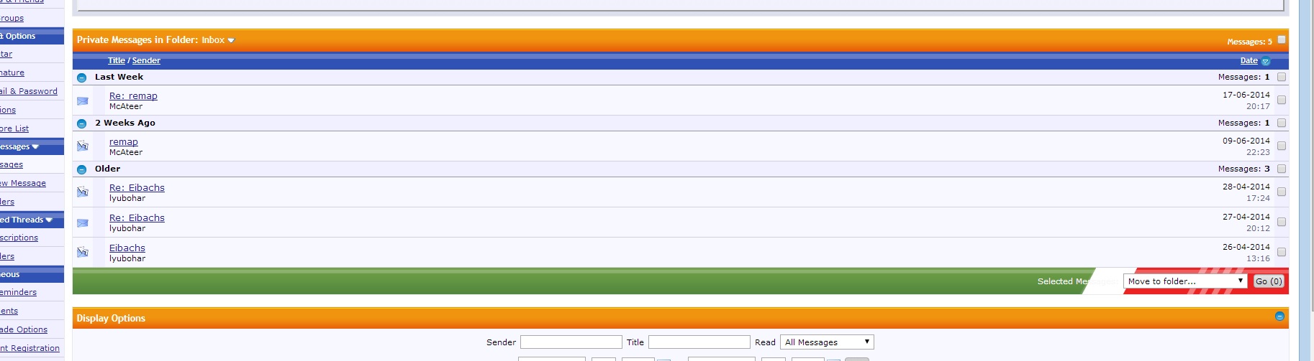Sort messages by Sender column
The height and width of the screenshot is (361, 1314).
point(146,61)
